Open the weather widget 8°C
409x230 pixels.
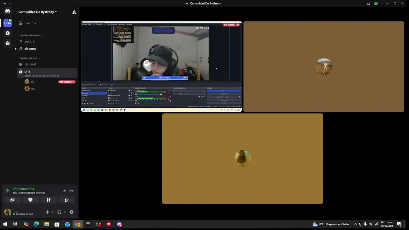click(x=331, y=224)
